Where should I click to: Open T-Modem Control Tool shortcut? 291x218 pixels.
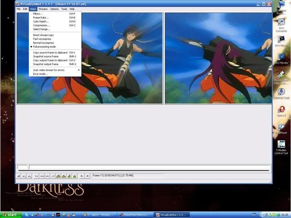(281, 147)
